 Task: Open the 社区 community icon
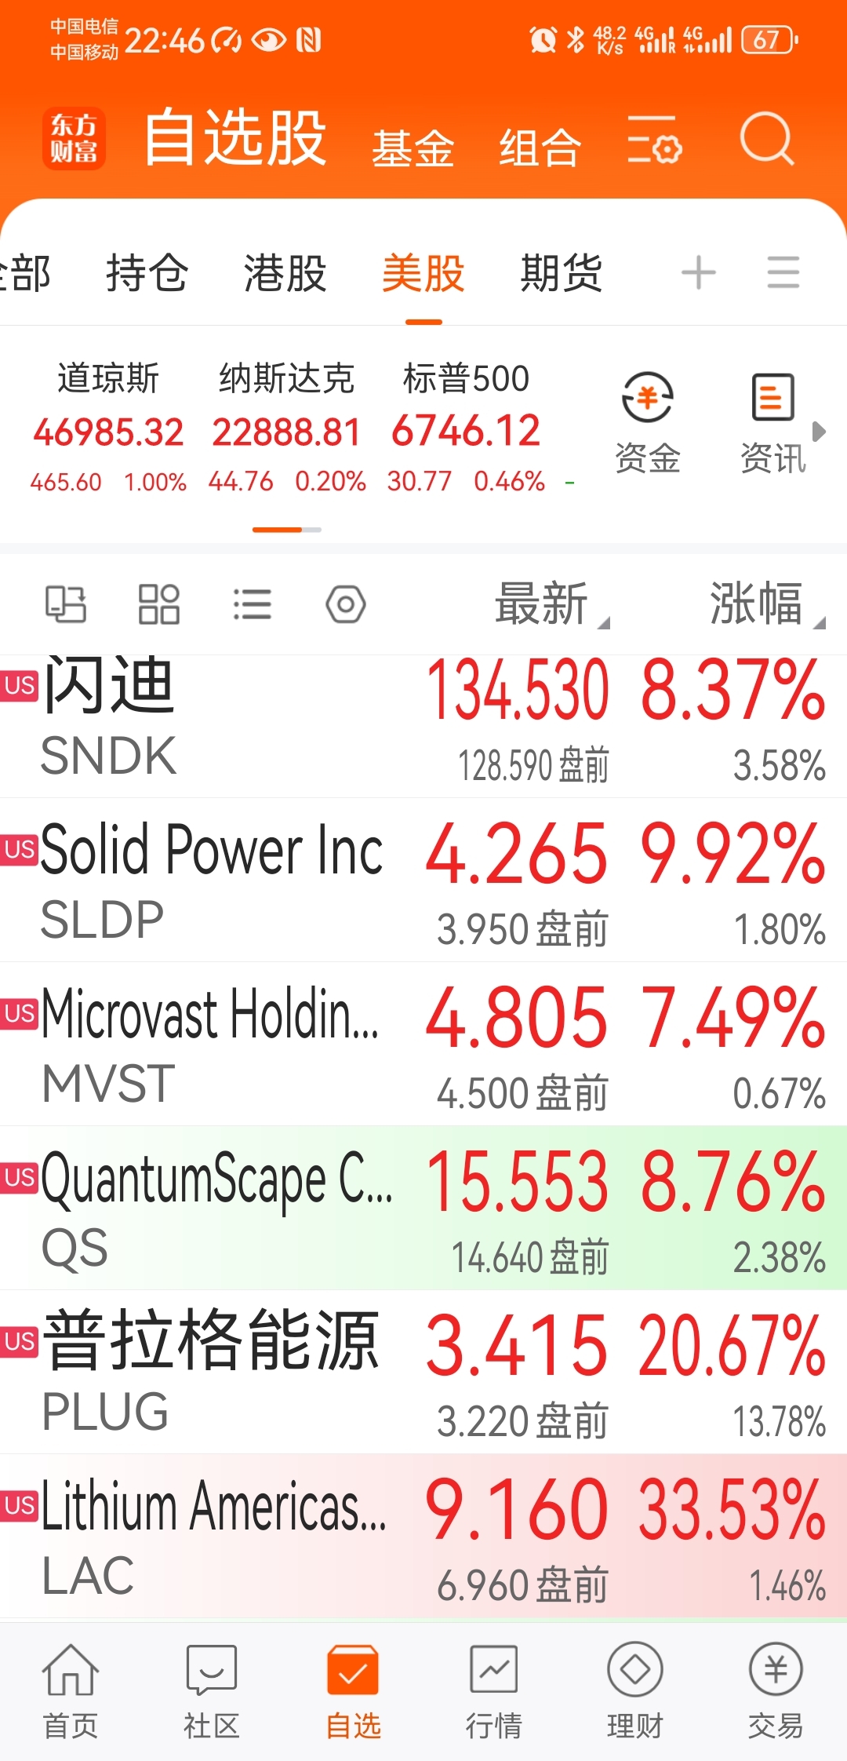[211, 1692]
